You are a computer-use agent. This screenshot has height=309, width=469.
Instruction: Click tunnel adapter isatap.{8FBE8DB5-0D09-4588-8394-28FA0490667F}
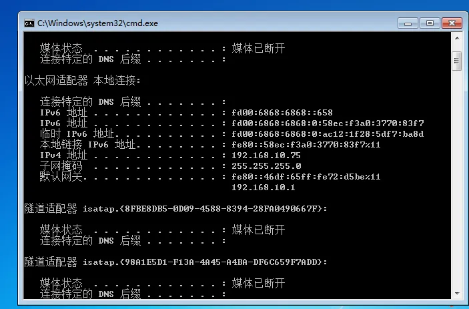pyautogui.click(x=176, y=208)
